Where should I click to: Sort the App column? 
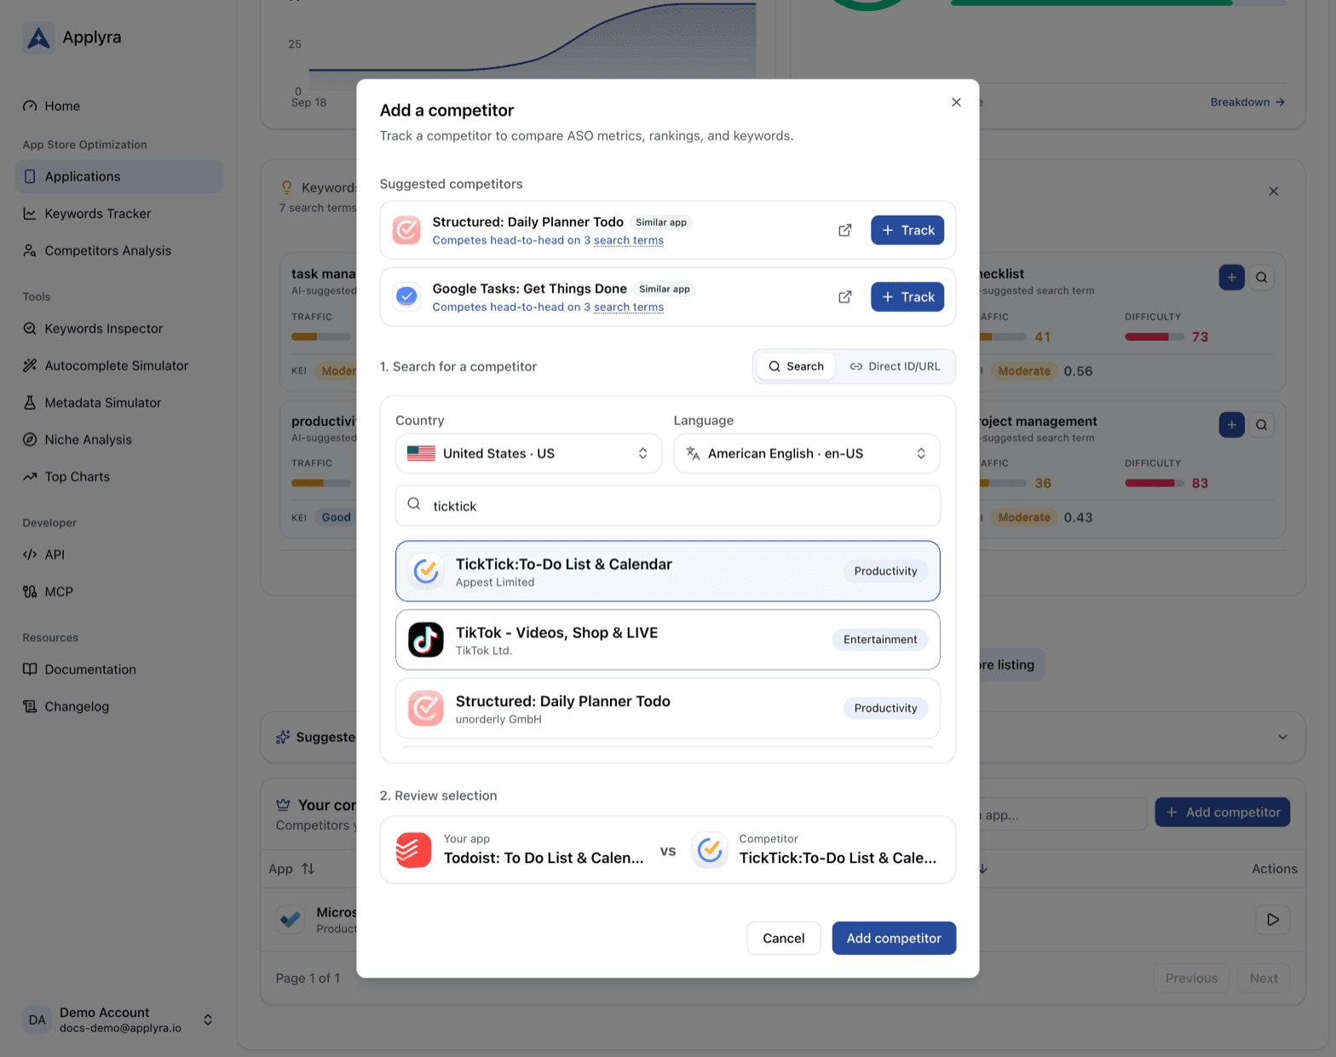point(292,869)
